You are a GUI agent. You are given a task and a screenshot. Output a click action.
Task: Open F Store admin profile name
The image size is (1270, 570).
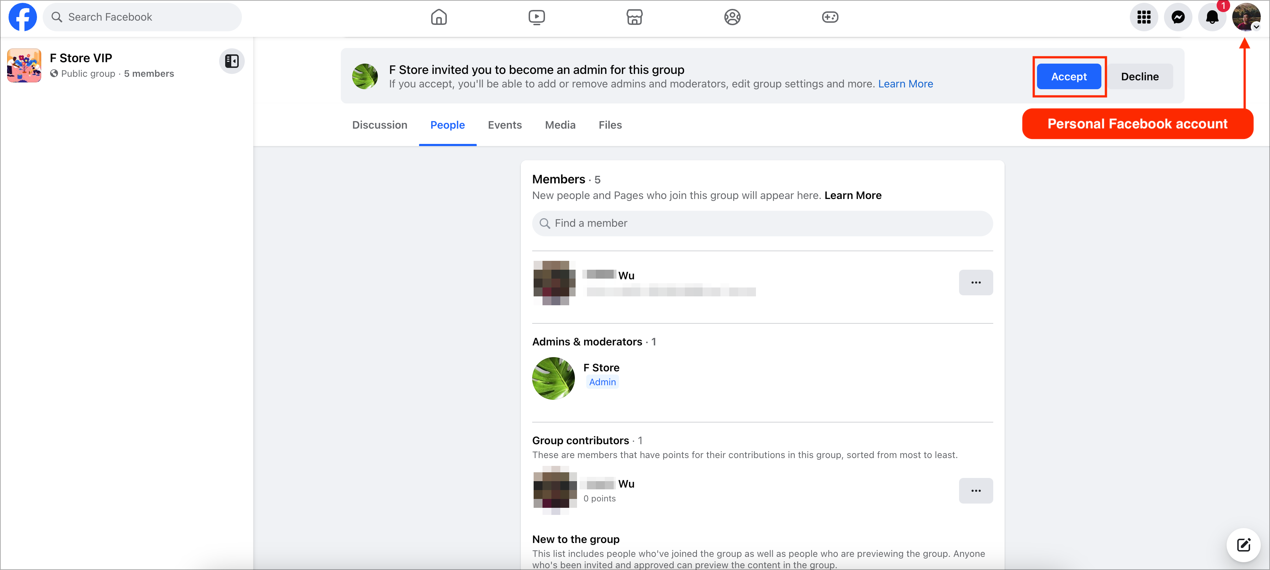pos(601,367)
